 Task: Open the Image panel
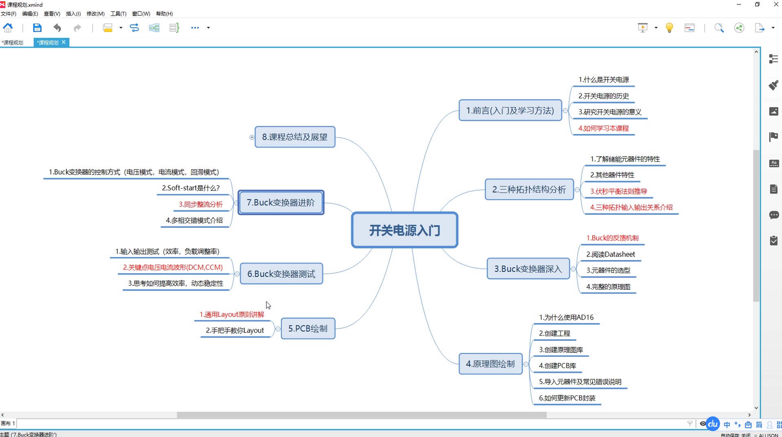pos(773,111)
